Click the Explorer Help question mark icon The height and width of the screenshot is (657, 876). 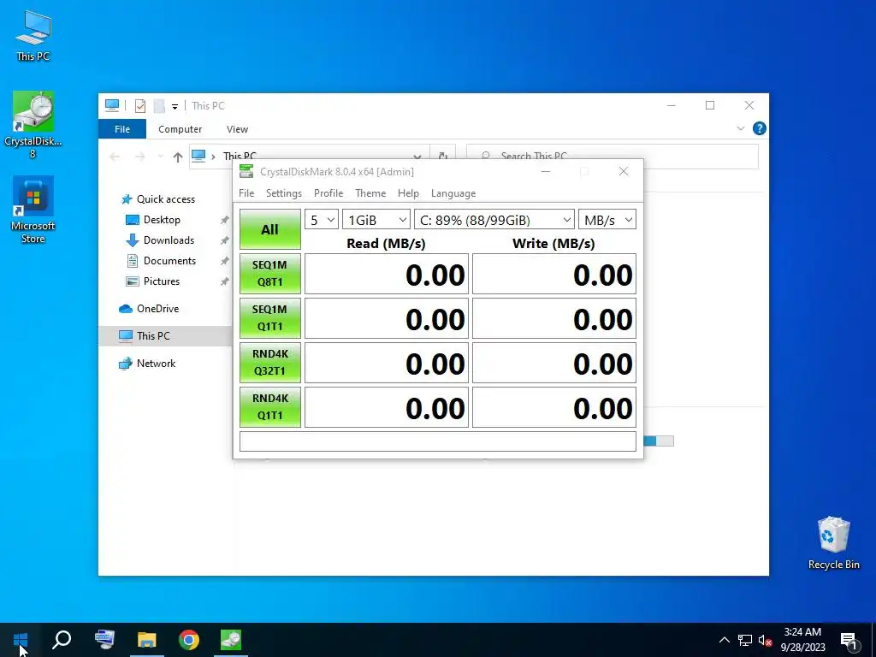click(x=760, y=128)
